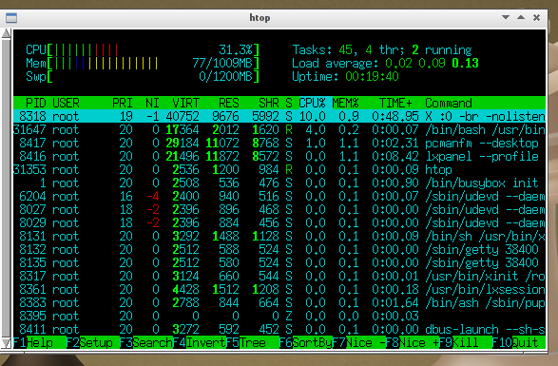Click the Tasks count text
Image resolution: width=558 pixels, height=366 pixels.
coord(382,49)
